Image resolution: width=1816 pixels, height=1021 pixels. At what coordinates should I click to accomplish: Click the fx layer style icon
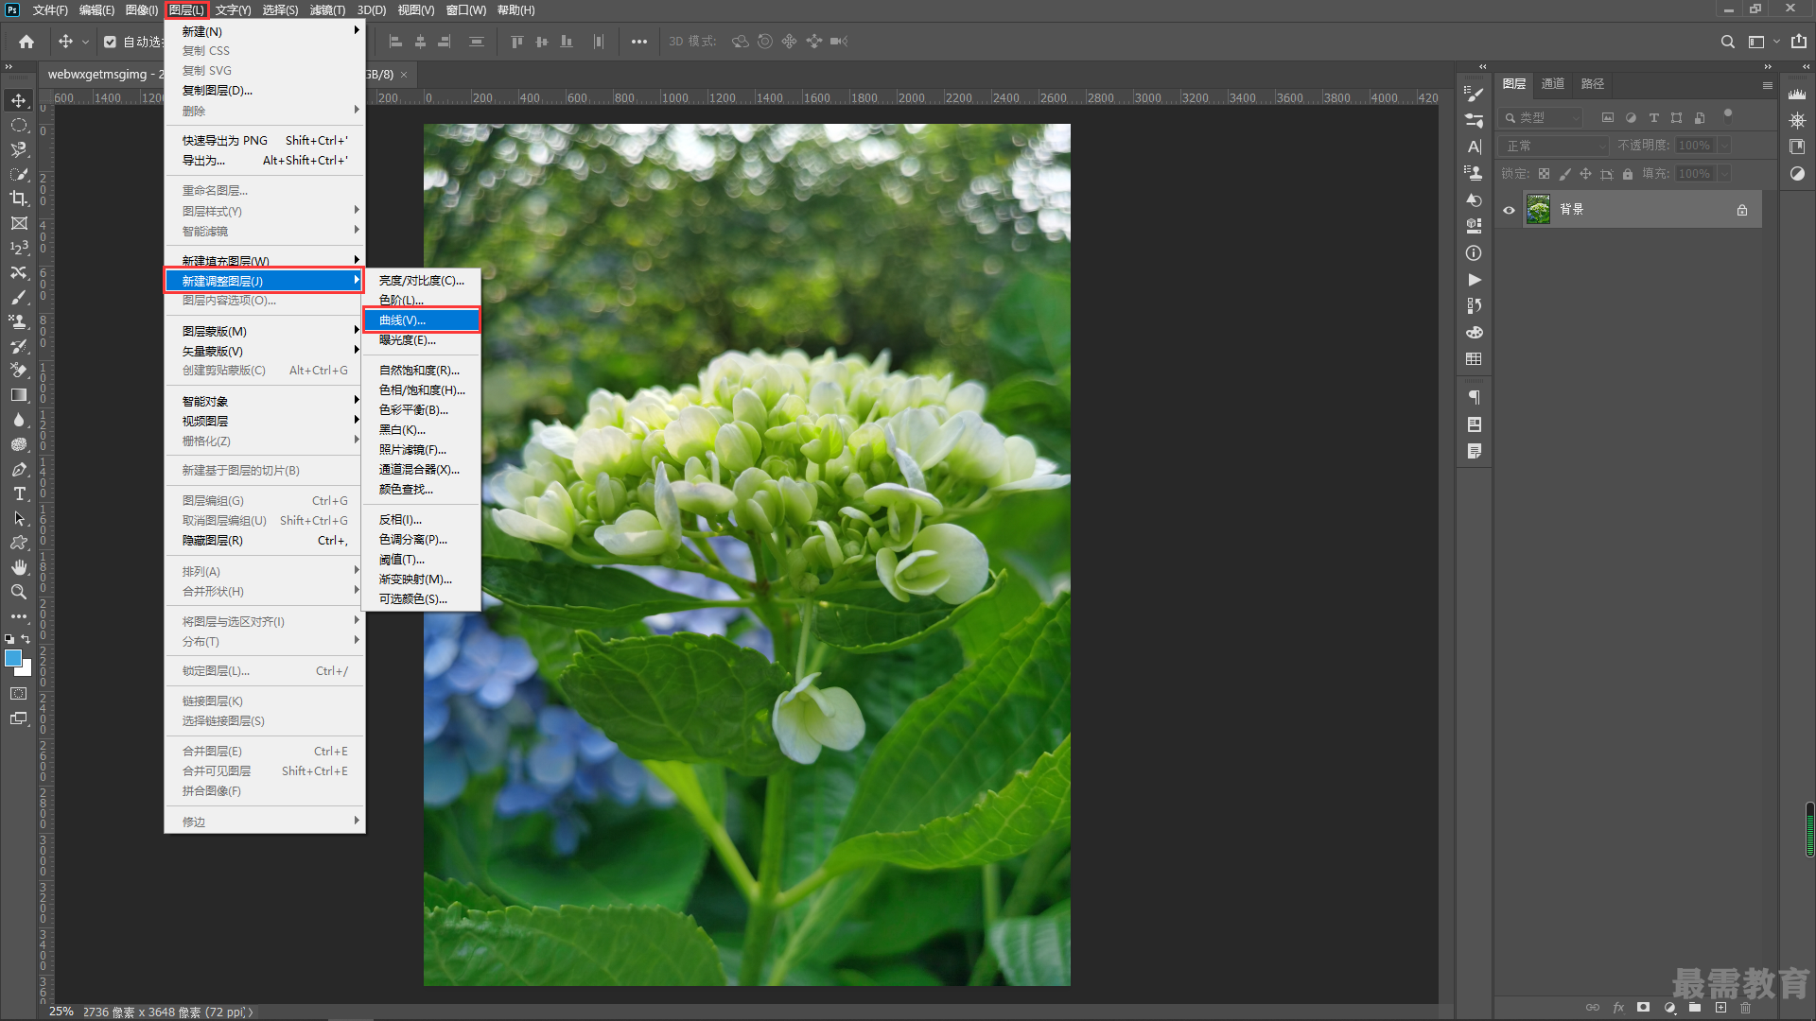pyautogui.click(x=1618, y=1007)
